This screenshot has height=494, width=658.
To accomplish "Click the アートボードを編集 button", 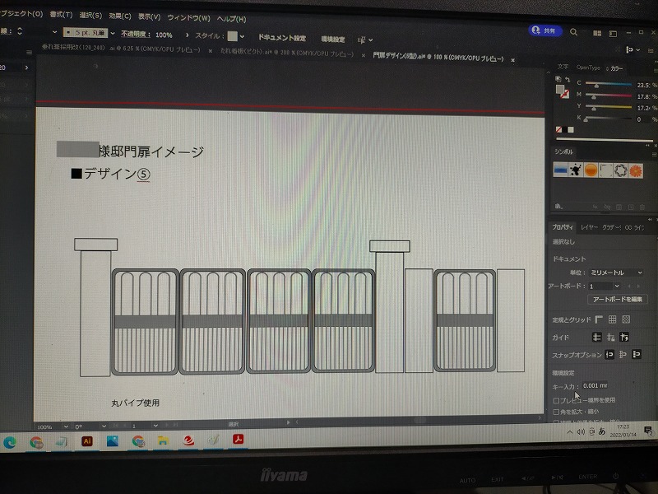I will point(618,300).
